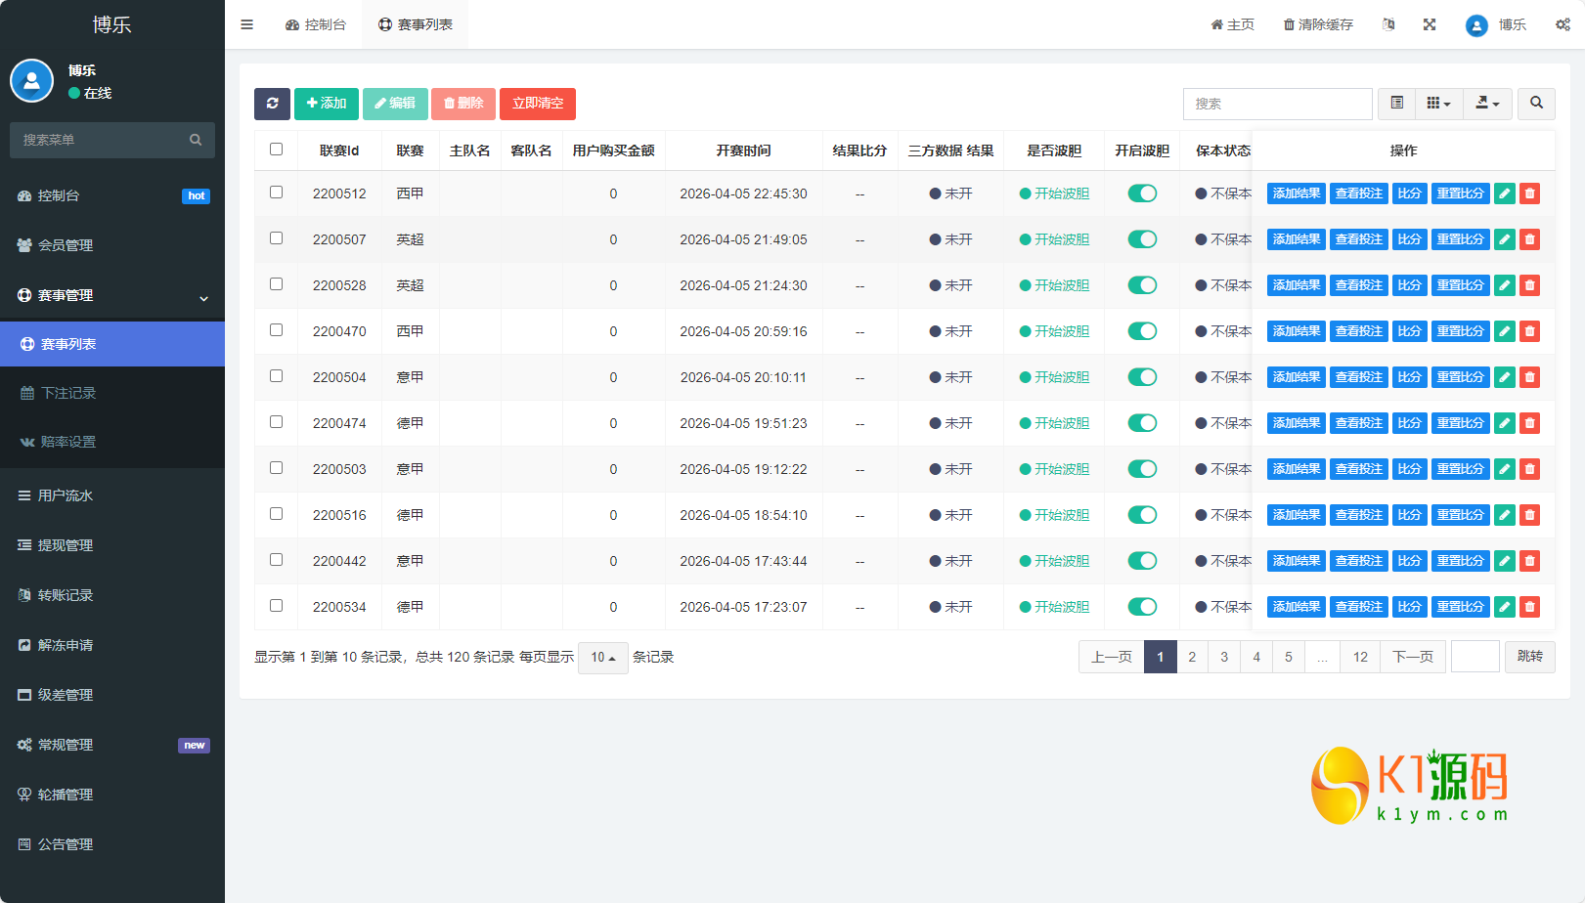Click the 立即清空 button
The height and width of the screenshot is (903, 1585).
point(538,104)
